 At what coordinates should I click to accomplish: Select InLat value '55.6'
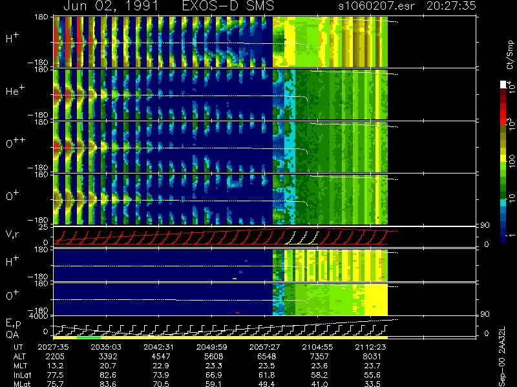pyautogui.click(x=372, y=375)
